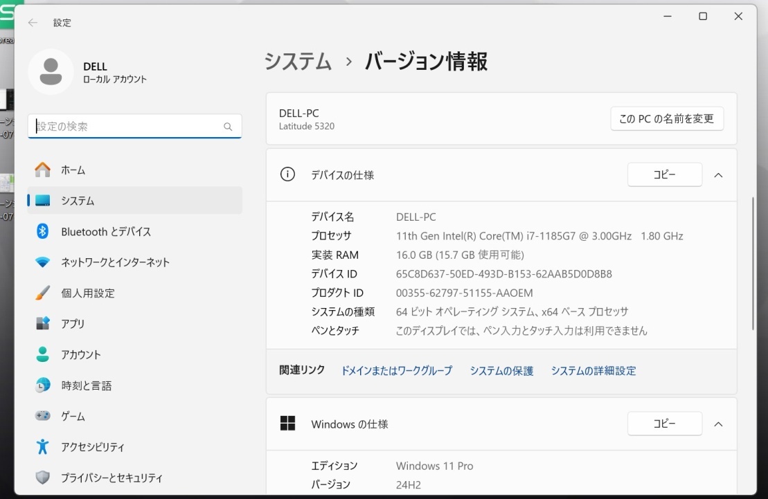Click version value 24H2

pos(409,484)
